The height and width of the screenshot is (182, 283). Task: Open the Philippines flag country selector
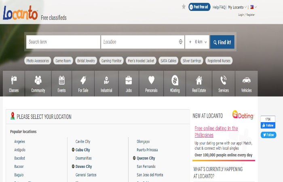coord(253,7)
